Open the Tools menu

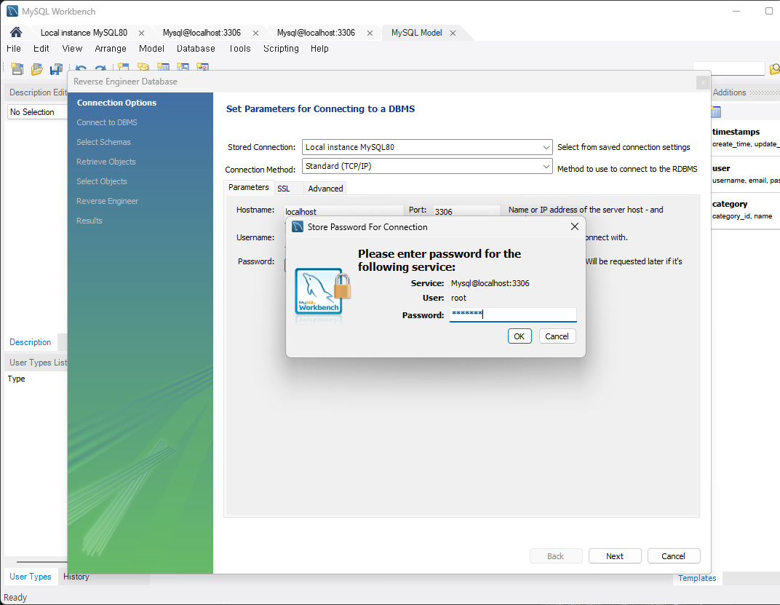tap(240, 48)
